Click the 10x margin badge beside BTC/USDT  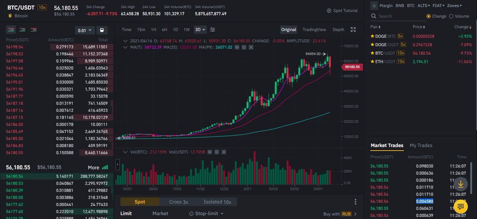[x=42, y=8]
